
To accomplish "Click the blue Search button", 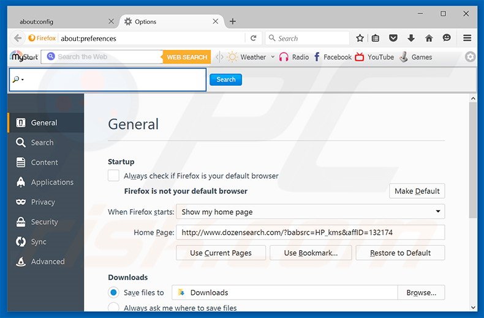I will (x=225, y=79).
